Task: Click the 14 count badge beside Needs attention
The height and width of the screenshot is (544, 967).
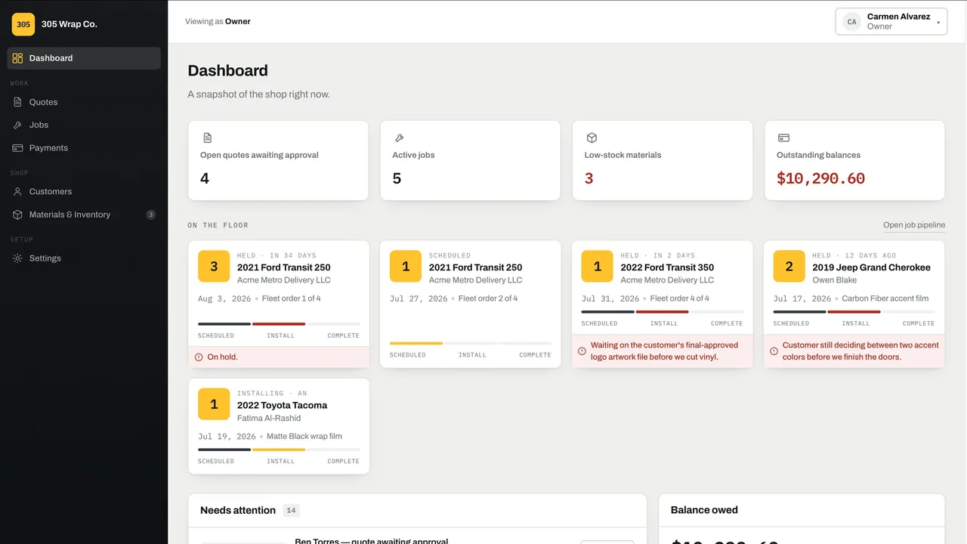Action: click(291, 511)
